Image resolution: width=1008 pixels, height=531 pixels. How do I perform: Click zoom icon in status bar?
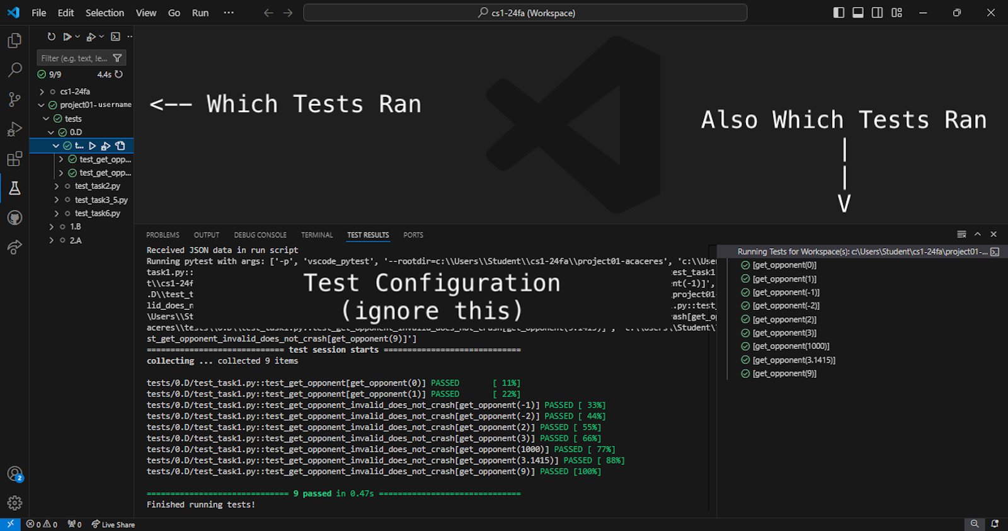coord(975,524)
